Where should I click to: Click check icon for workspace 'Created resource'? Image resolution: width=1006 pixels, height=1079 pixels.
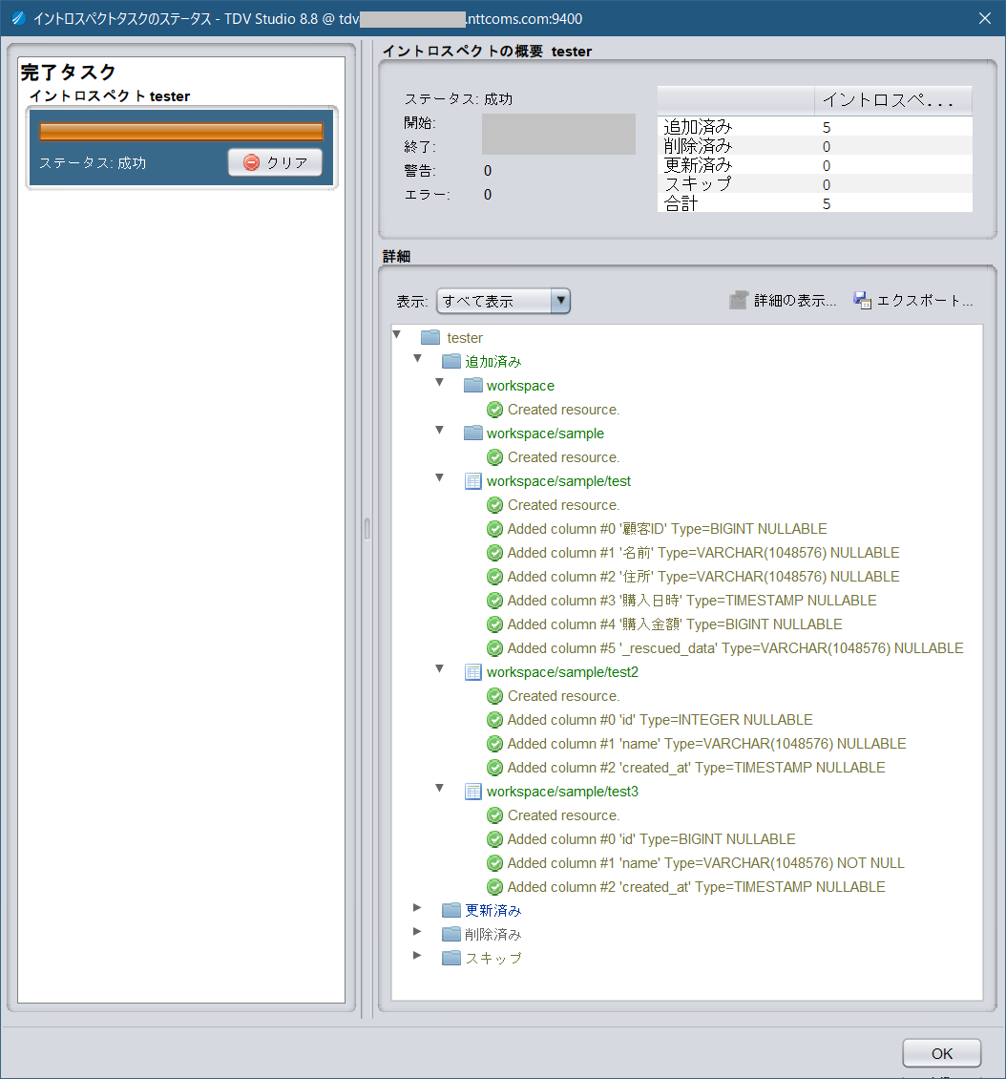click(494, 410)
